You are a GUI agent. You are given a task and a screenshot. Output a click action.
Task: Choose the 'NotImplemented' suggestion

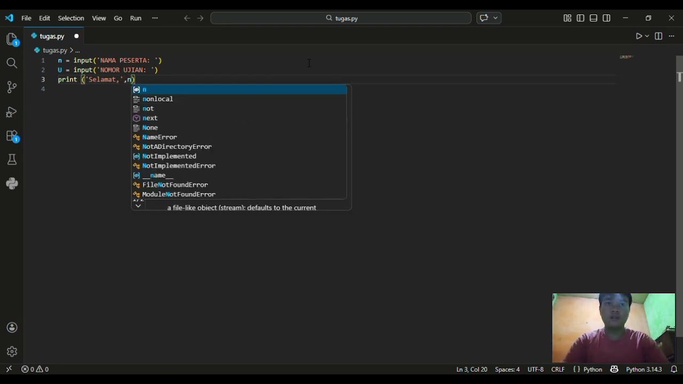tap(239, 156)
